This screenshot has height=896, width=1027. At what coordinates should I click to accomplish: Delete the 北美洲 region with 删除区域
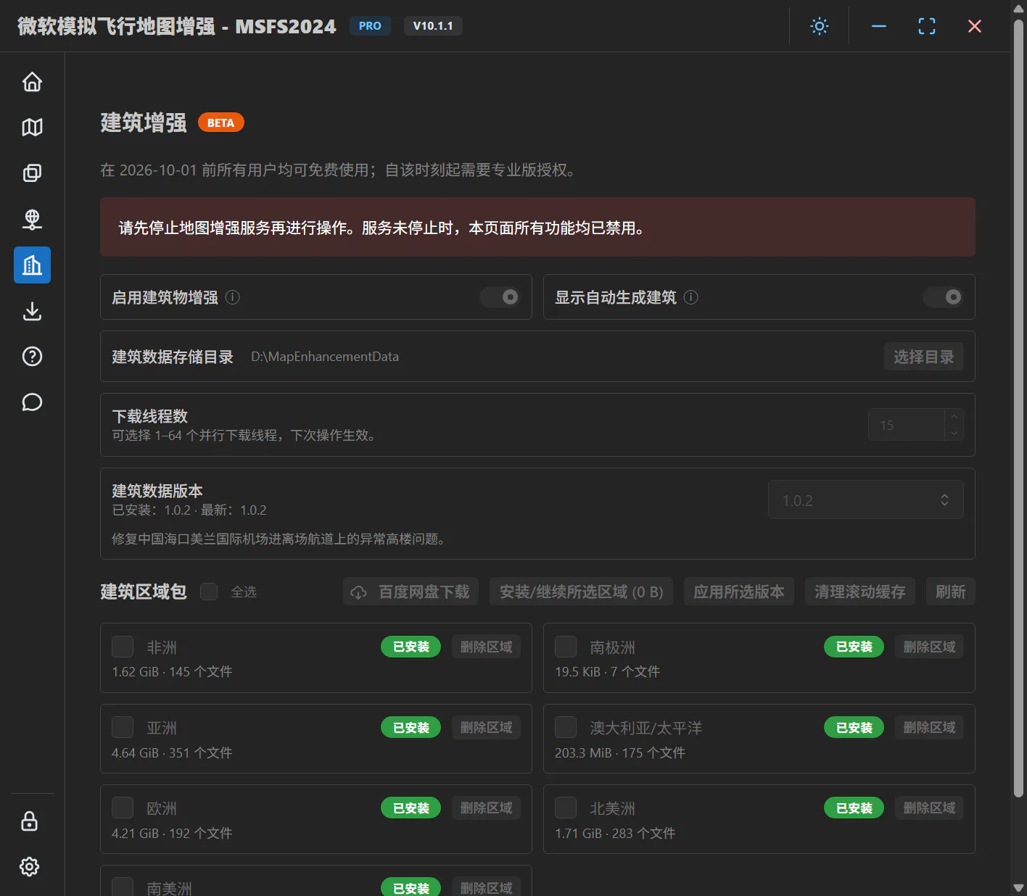pyautogui.click(x=929, y=808)
